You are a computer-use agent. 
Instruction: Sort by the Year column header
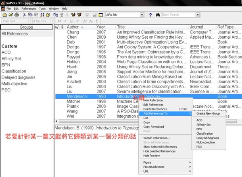pos(105,27)
